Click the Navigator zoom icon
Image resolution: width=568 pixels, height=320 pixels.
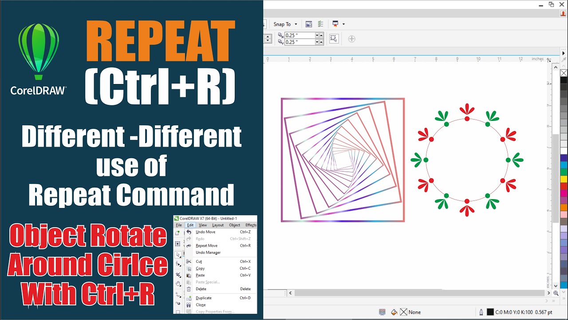click(x=556, y=293)
